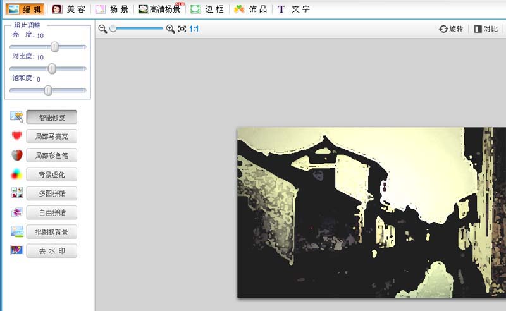Image resolution: width=506 pixels, height=311 pixels.
Task: Click the contrast value 10
Action: click(40, 58)
